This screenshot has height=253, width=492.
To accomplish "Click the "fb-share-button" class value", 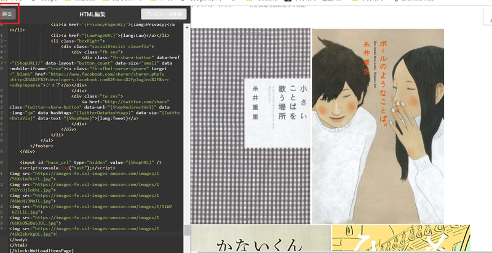I will point(132,58).
